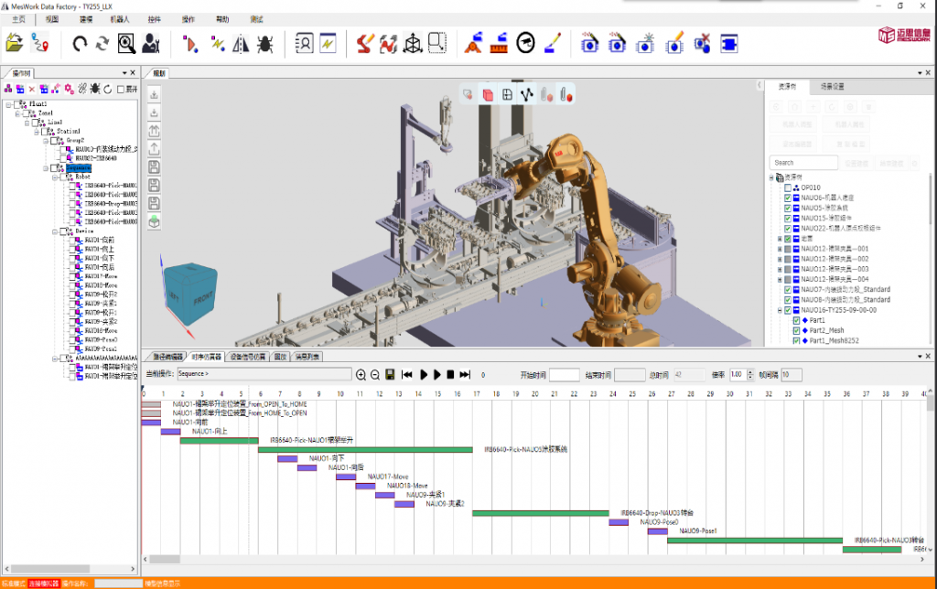Open project with the folder icon
Viewport: 937px width, 589px height.
[x=15, y=44]
